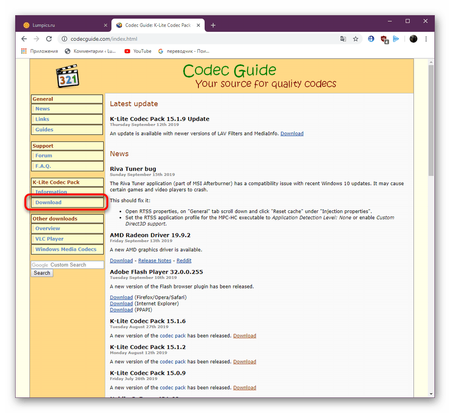Close the Codec Guide tab

(198, 25)
